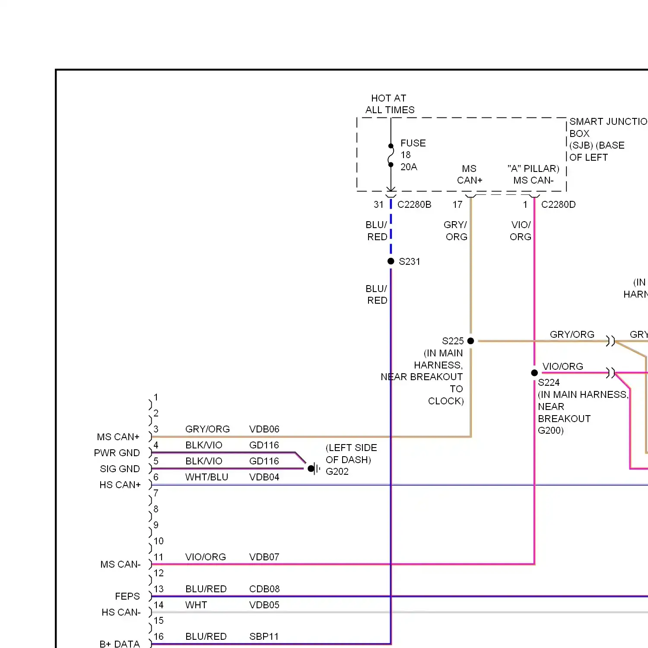
Task: Click the "SMART JUNCTION BOX" label
Action: tap(608, 127)
